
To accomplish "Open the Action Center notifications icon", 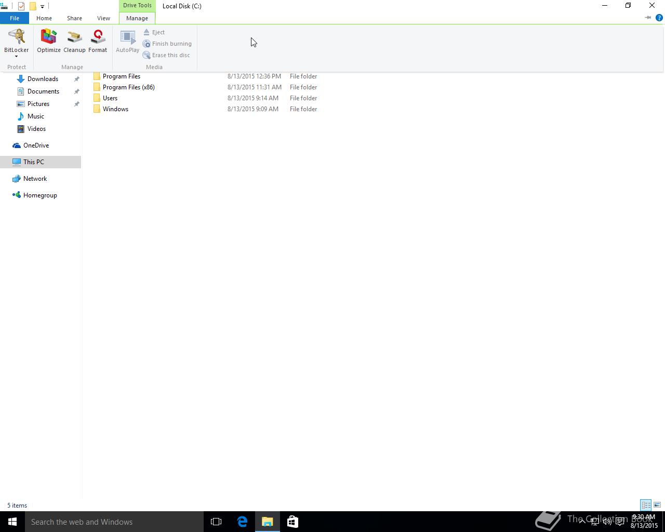I will point(620,522).
